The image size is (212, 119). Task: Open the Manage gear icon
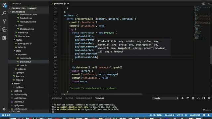pos(4,109)
